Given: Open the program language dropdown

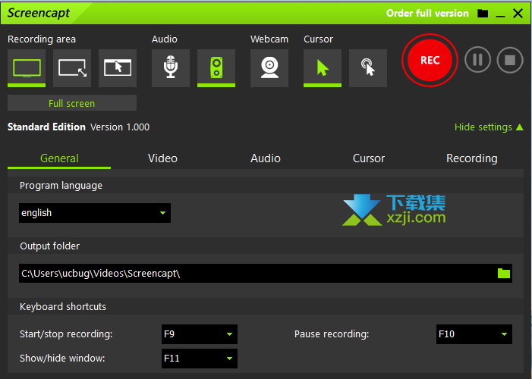Looking at the screenshot, I should point(95,213).
